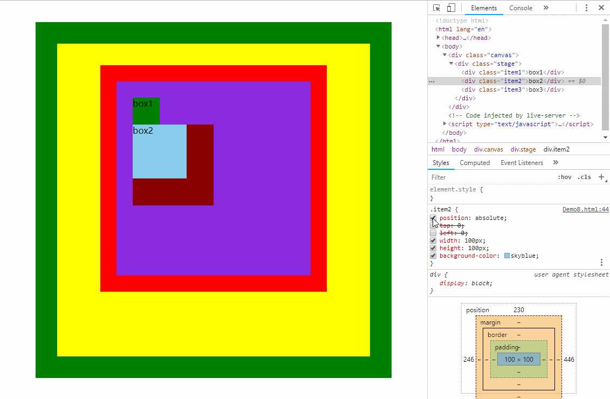The image size is (610, 399).
Task: Open the Styles tab
Action: tap(441, 162)
